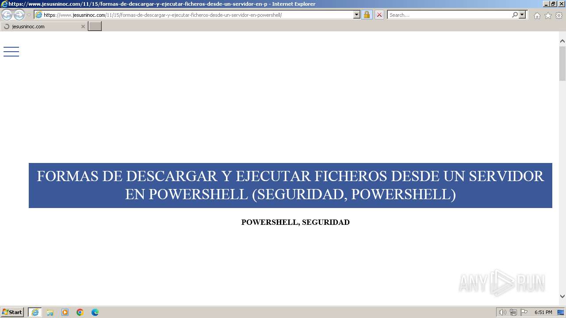Open a new tab

pyautogui.click(x=95, y=26)
